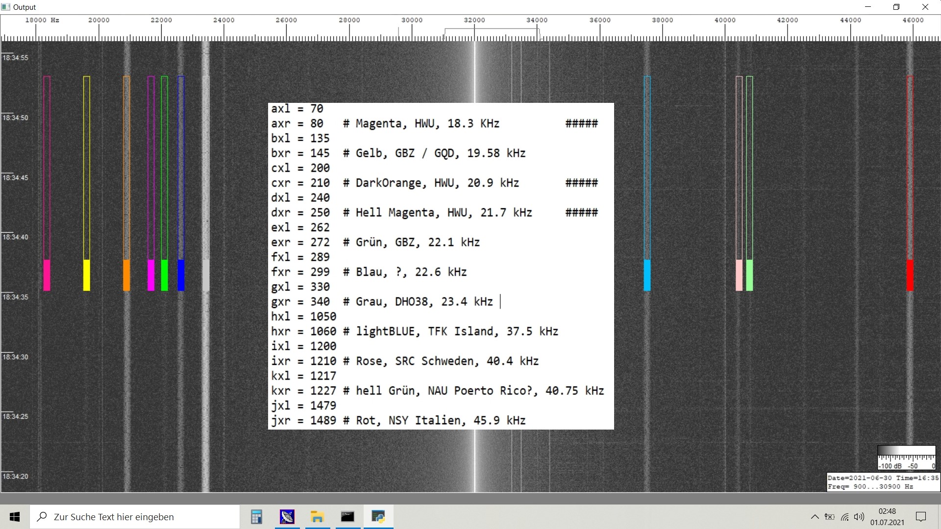
Task: Pick the solid blue block at 22.6 kHz
Action: click(x=181, y=275)
